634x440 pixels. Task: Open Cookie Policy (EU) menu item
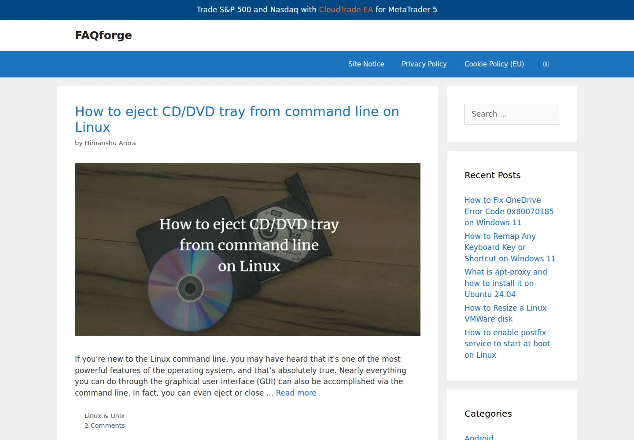point(494,64)
